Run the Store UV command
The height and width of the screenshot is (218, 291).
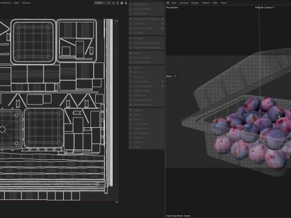click(x=147, y=138)
